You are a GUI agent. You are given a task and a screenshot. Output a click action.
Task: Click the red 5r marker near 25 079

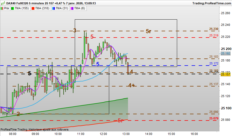click(120, 120)
